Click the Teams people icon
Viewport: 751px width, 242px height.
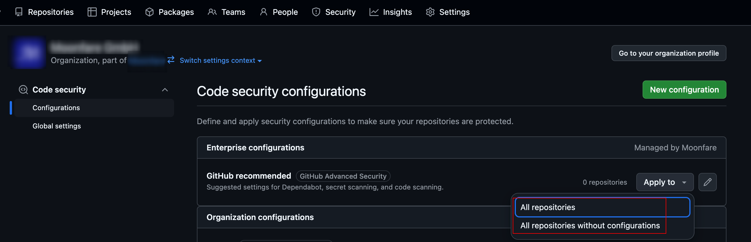coord(212,12)
